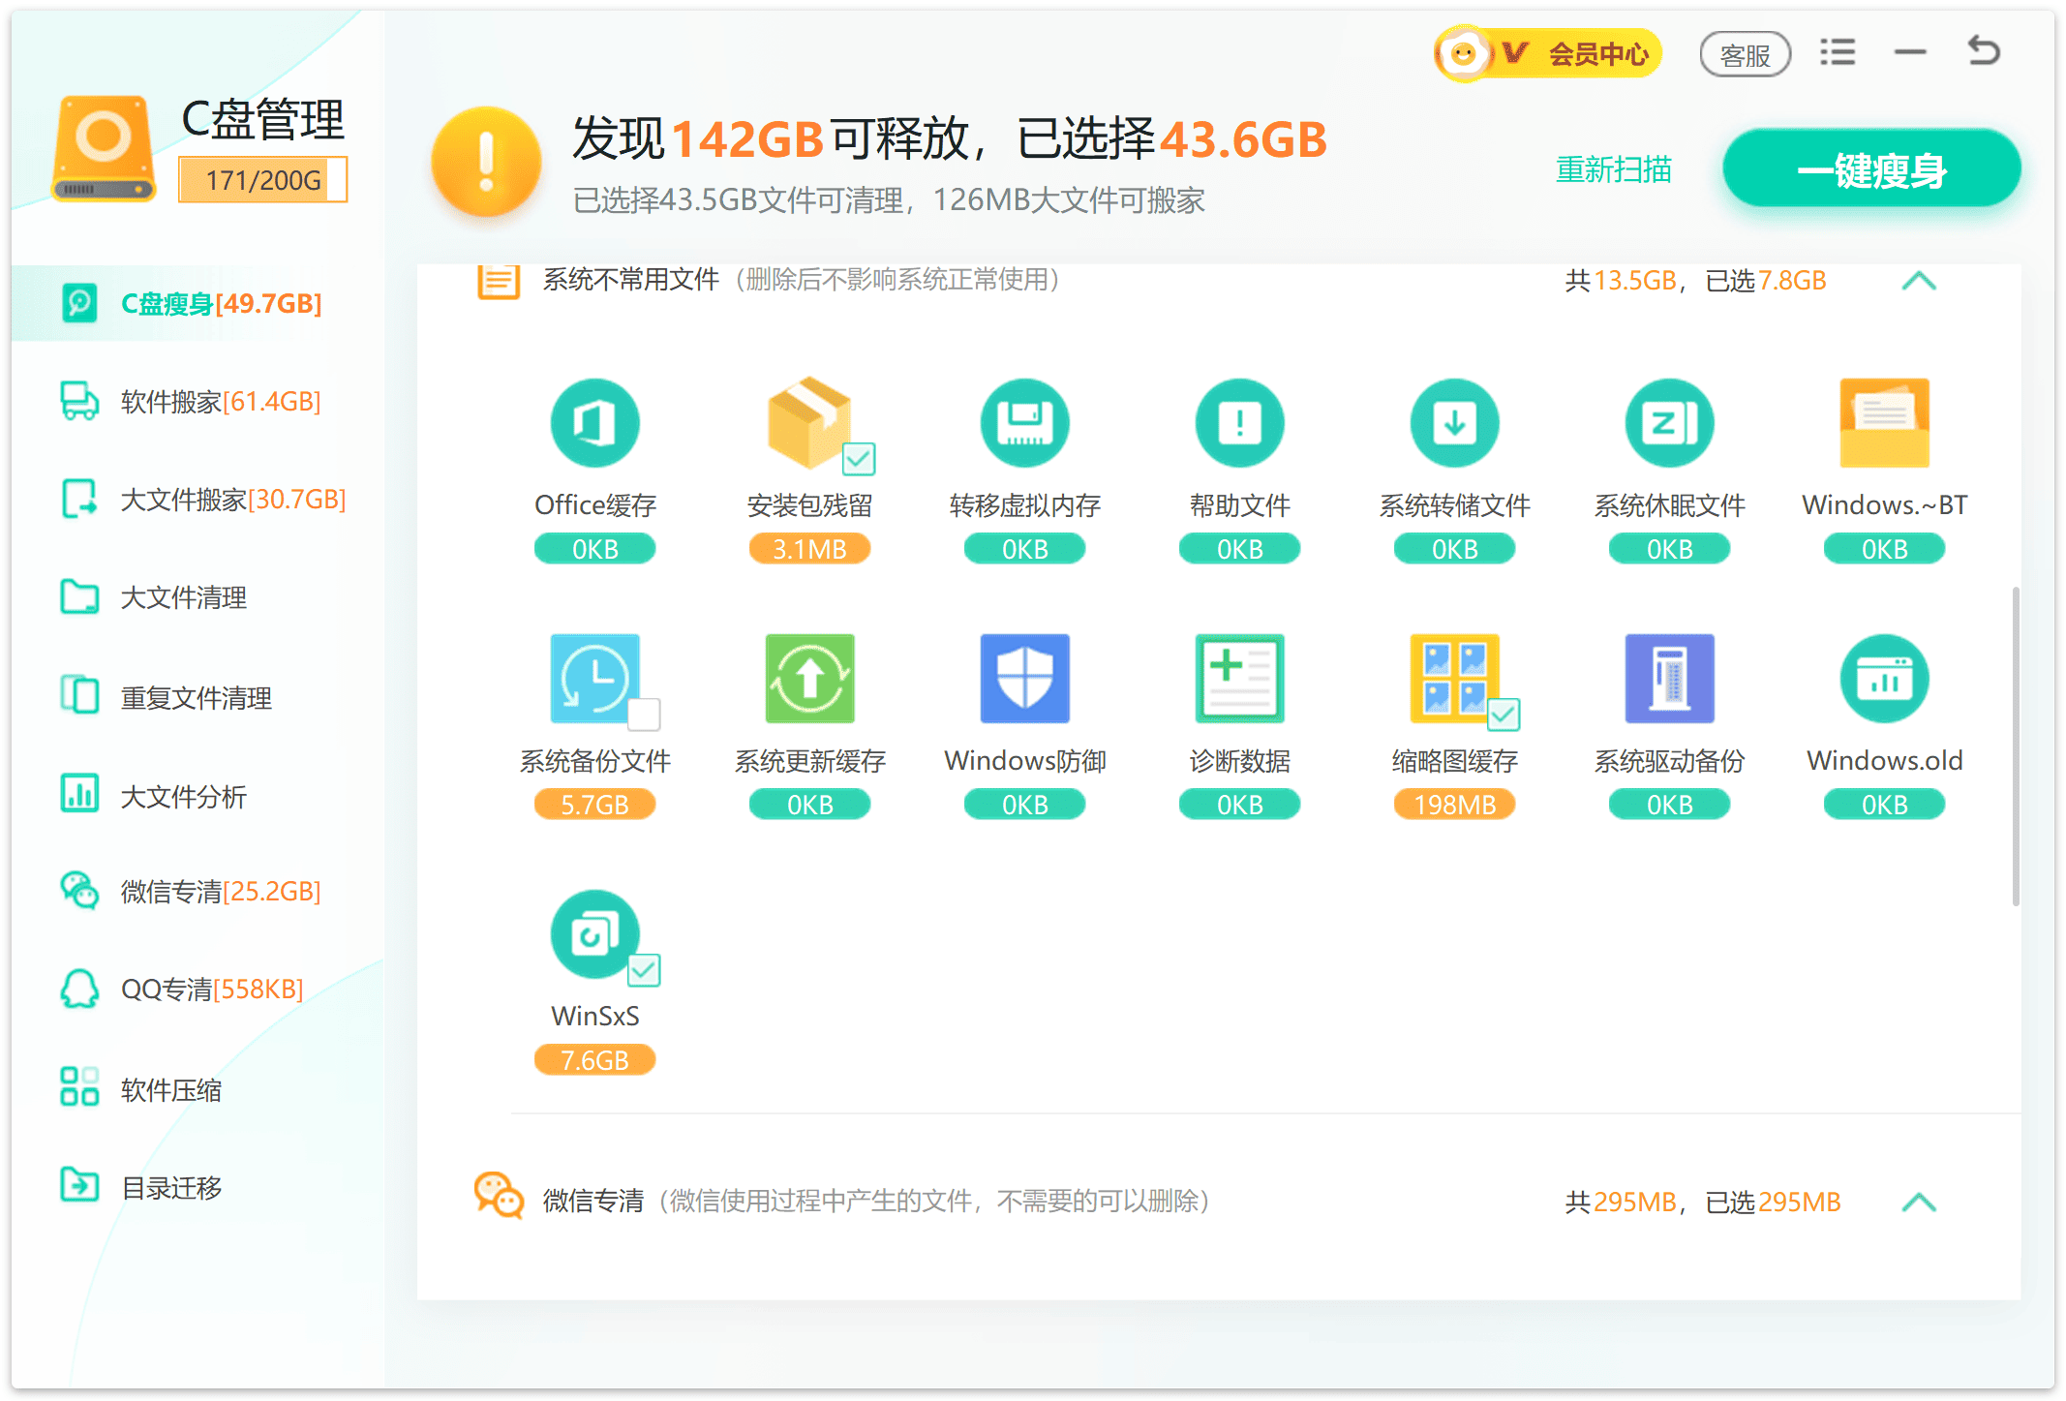The height and width of the screenshot is (1401, 2066).
Task: Switch to 大文件分析 in sidebar
Action: coord(197,795)
